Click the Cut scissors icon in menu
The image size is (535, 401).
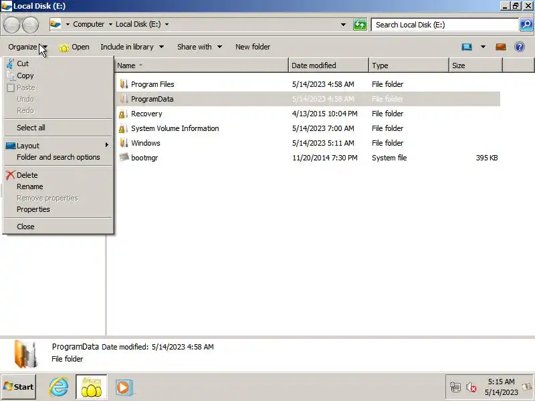[10, 63]
